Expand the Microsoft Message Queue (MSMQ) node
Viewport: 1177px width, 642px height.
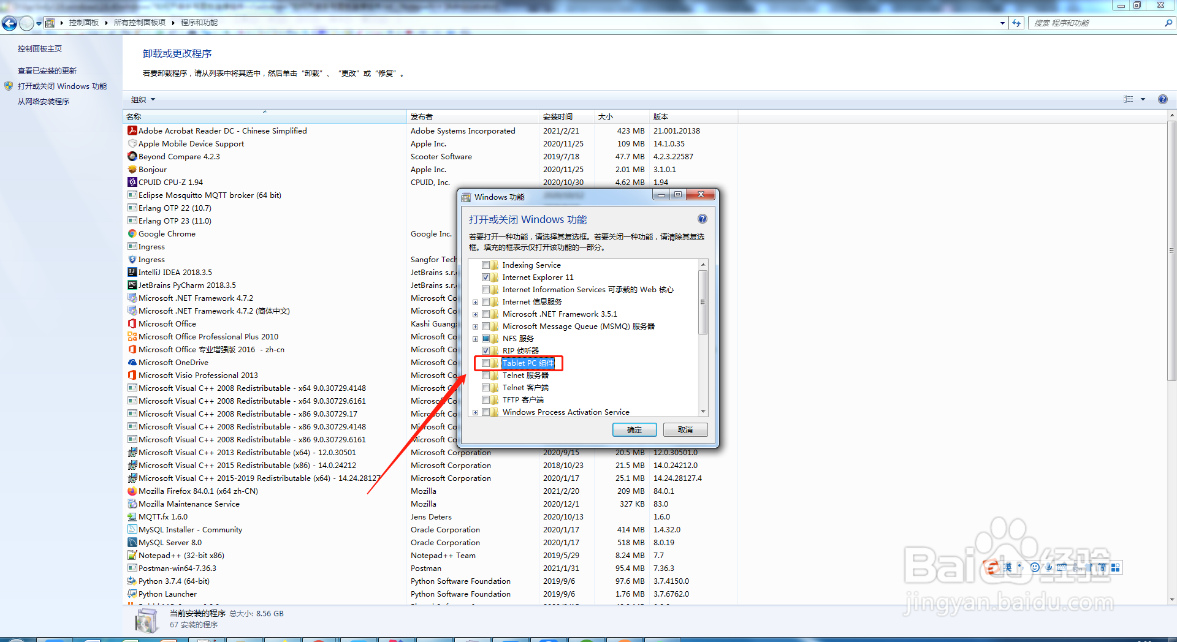point(475,327)
